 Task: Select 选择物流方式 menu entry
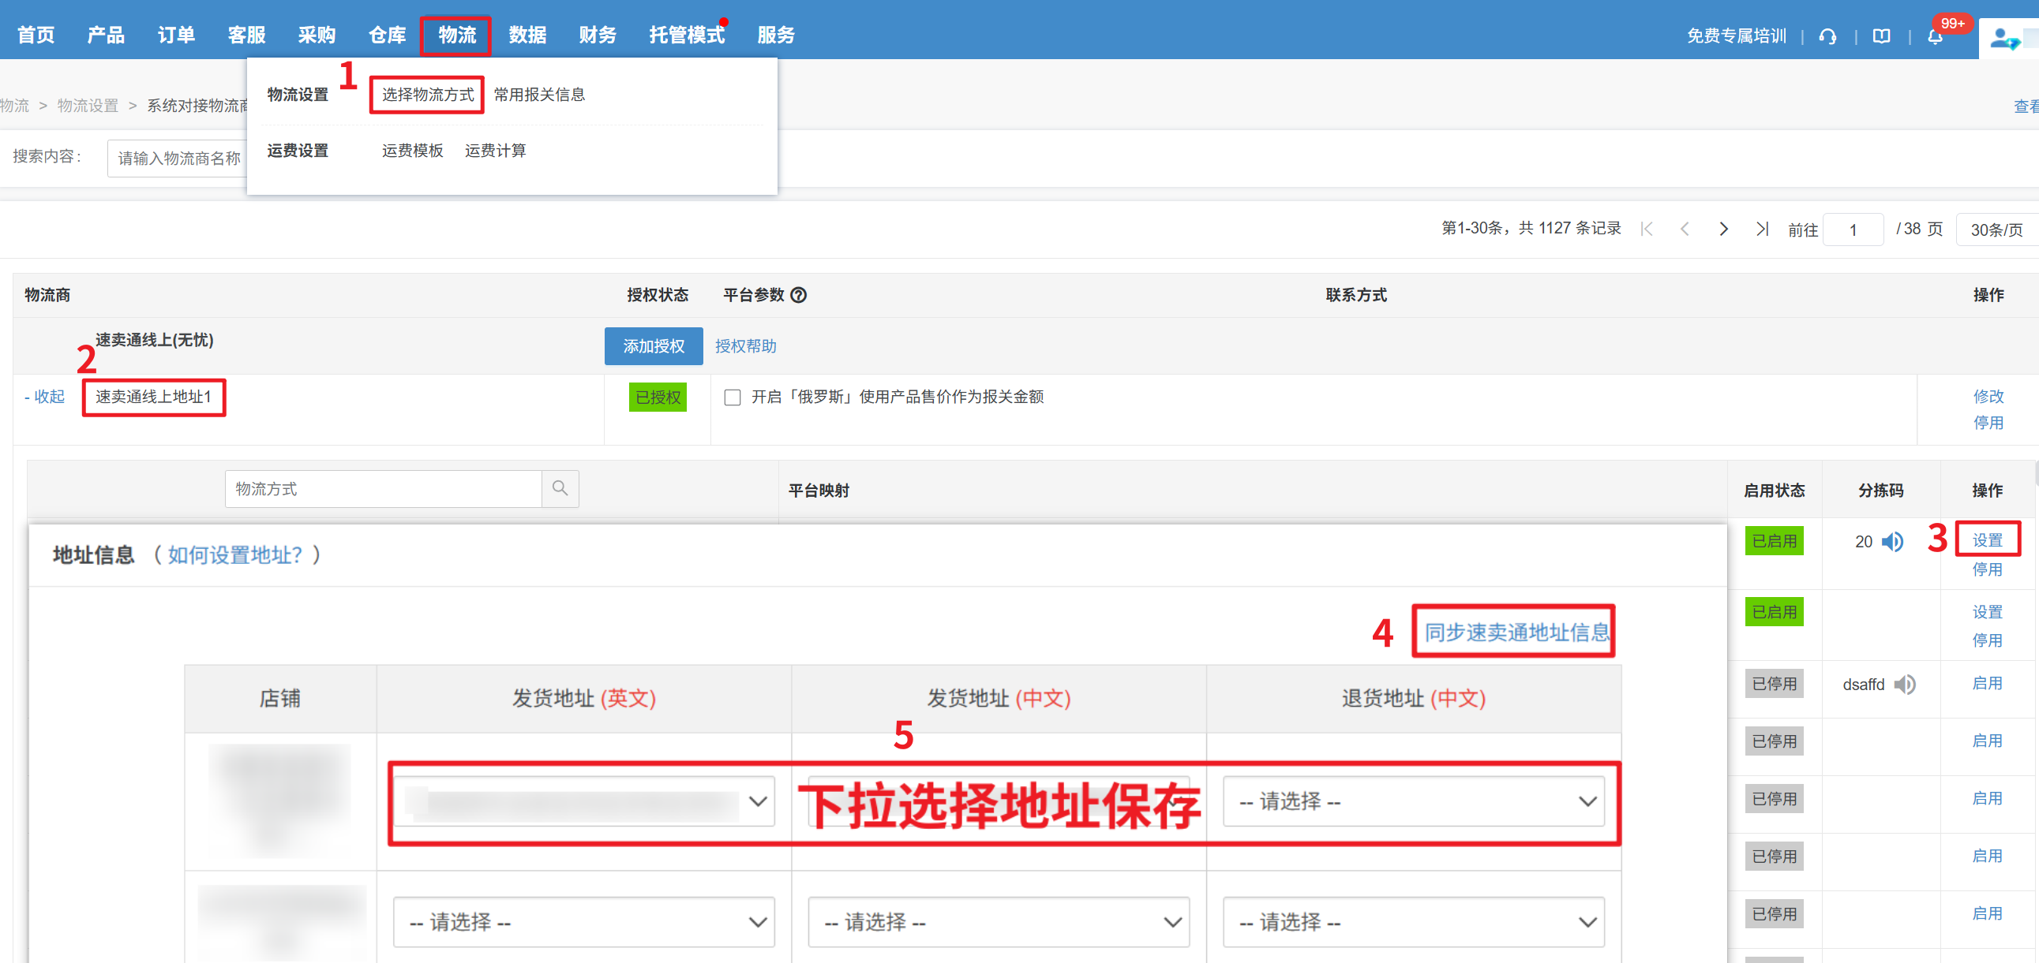pyautogui.click(x=427, y=95)
